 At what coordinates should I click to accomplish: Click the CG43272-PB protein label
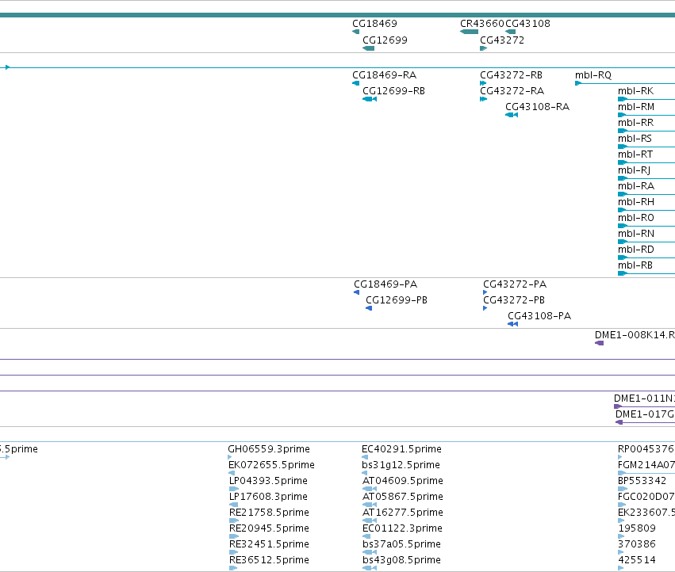(x=513, y=300)
